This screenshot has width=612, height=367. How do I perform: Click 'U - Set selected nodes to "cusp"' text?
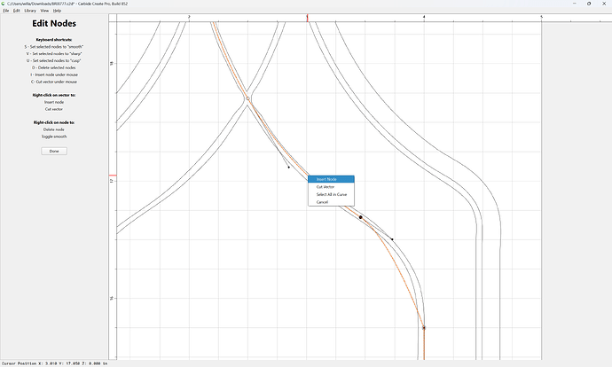point(54,61)
